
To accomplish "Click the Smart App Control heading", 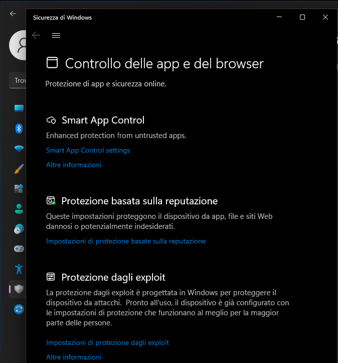I will [103, 120].
